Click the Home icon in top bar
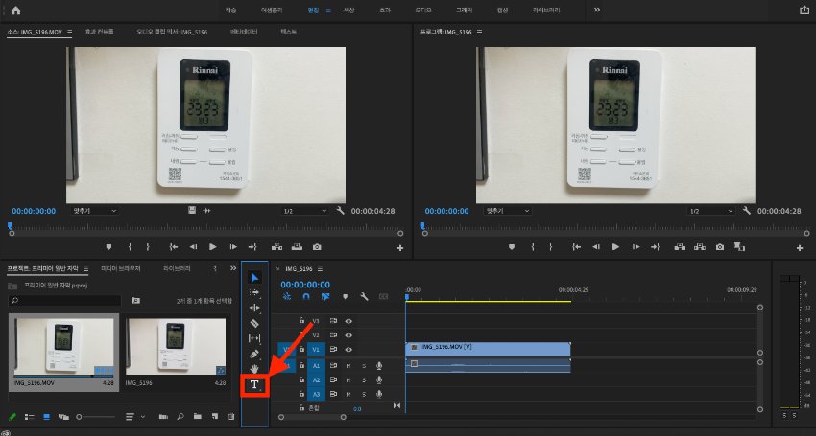Image resolution: width=816 pixels, height=436 pixels. [x=15, y=10]
